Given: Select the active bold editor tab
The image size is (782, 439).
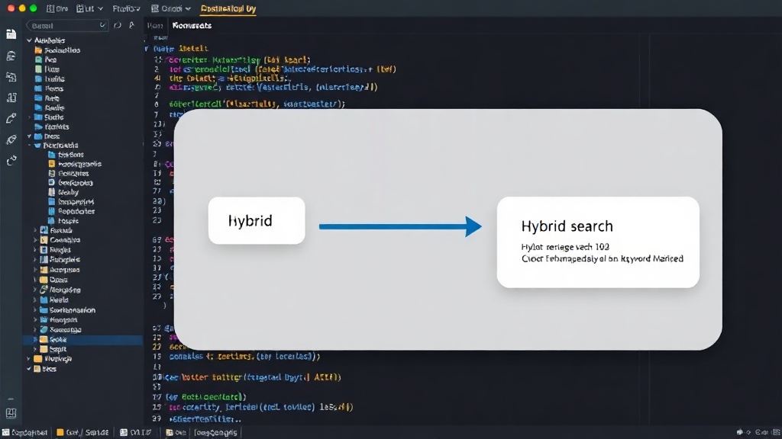Looking at the screenshot, I should pos(192,25).
